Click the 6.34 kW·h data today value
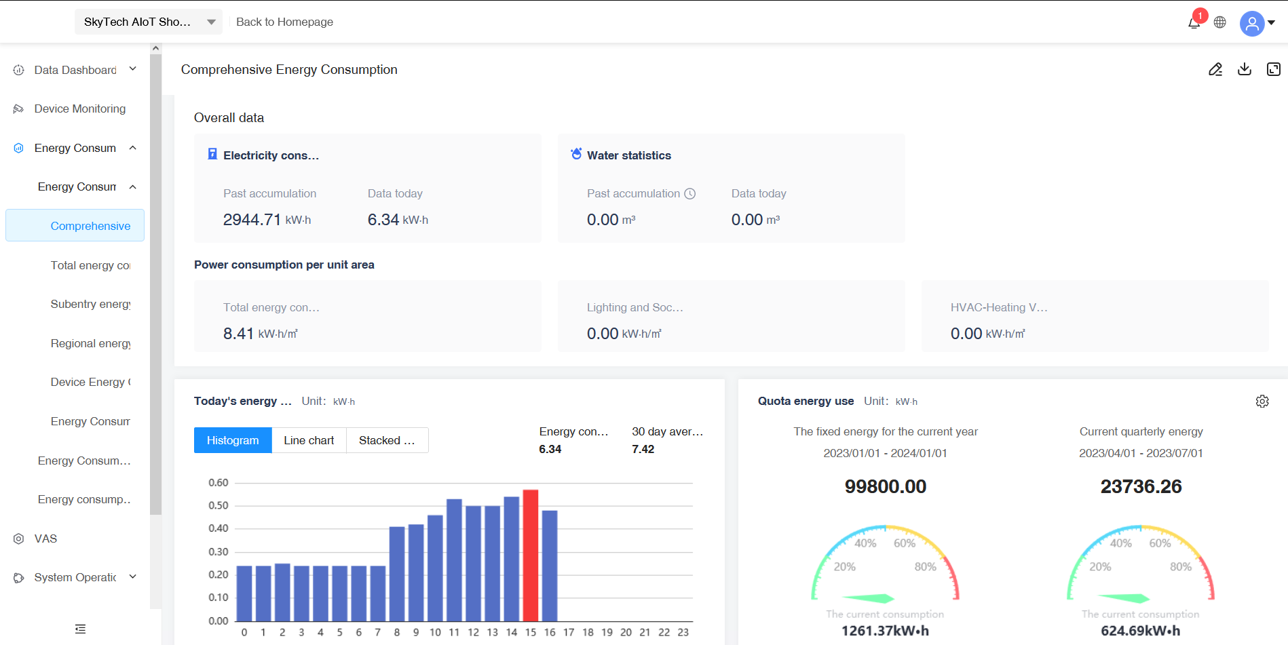Image resolution: width=1288 pixels, height=645 pixels. pos(398,220)
